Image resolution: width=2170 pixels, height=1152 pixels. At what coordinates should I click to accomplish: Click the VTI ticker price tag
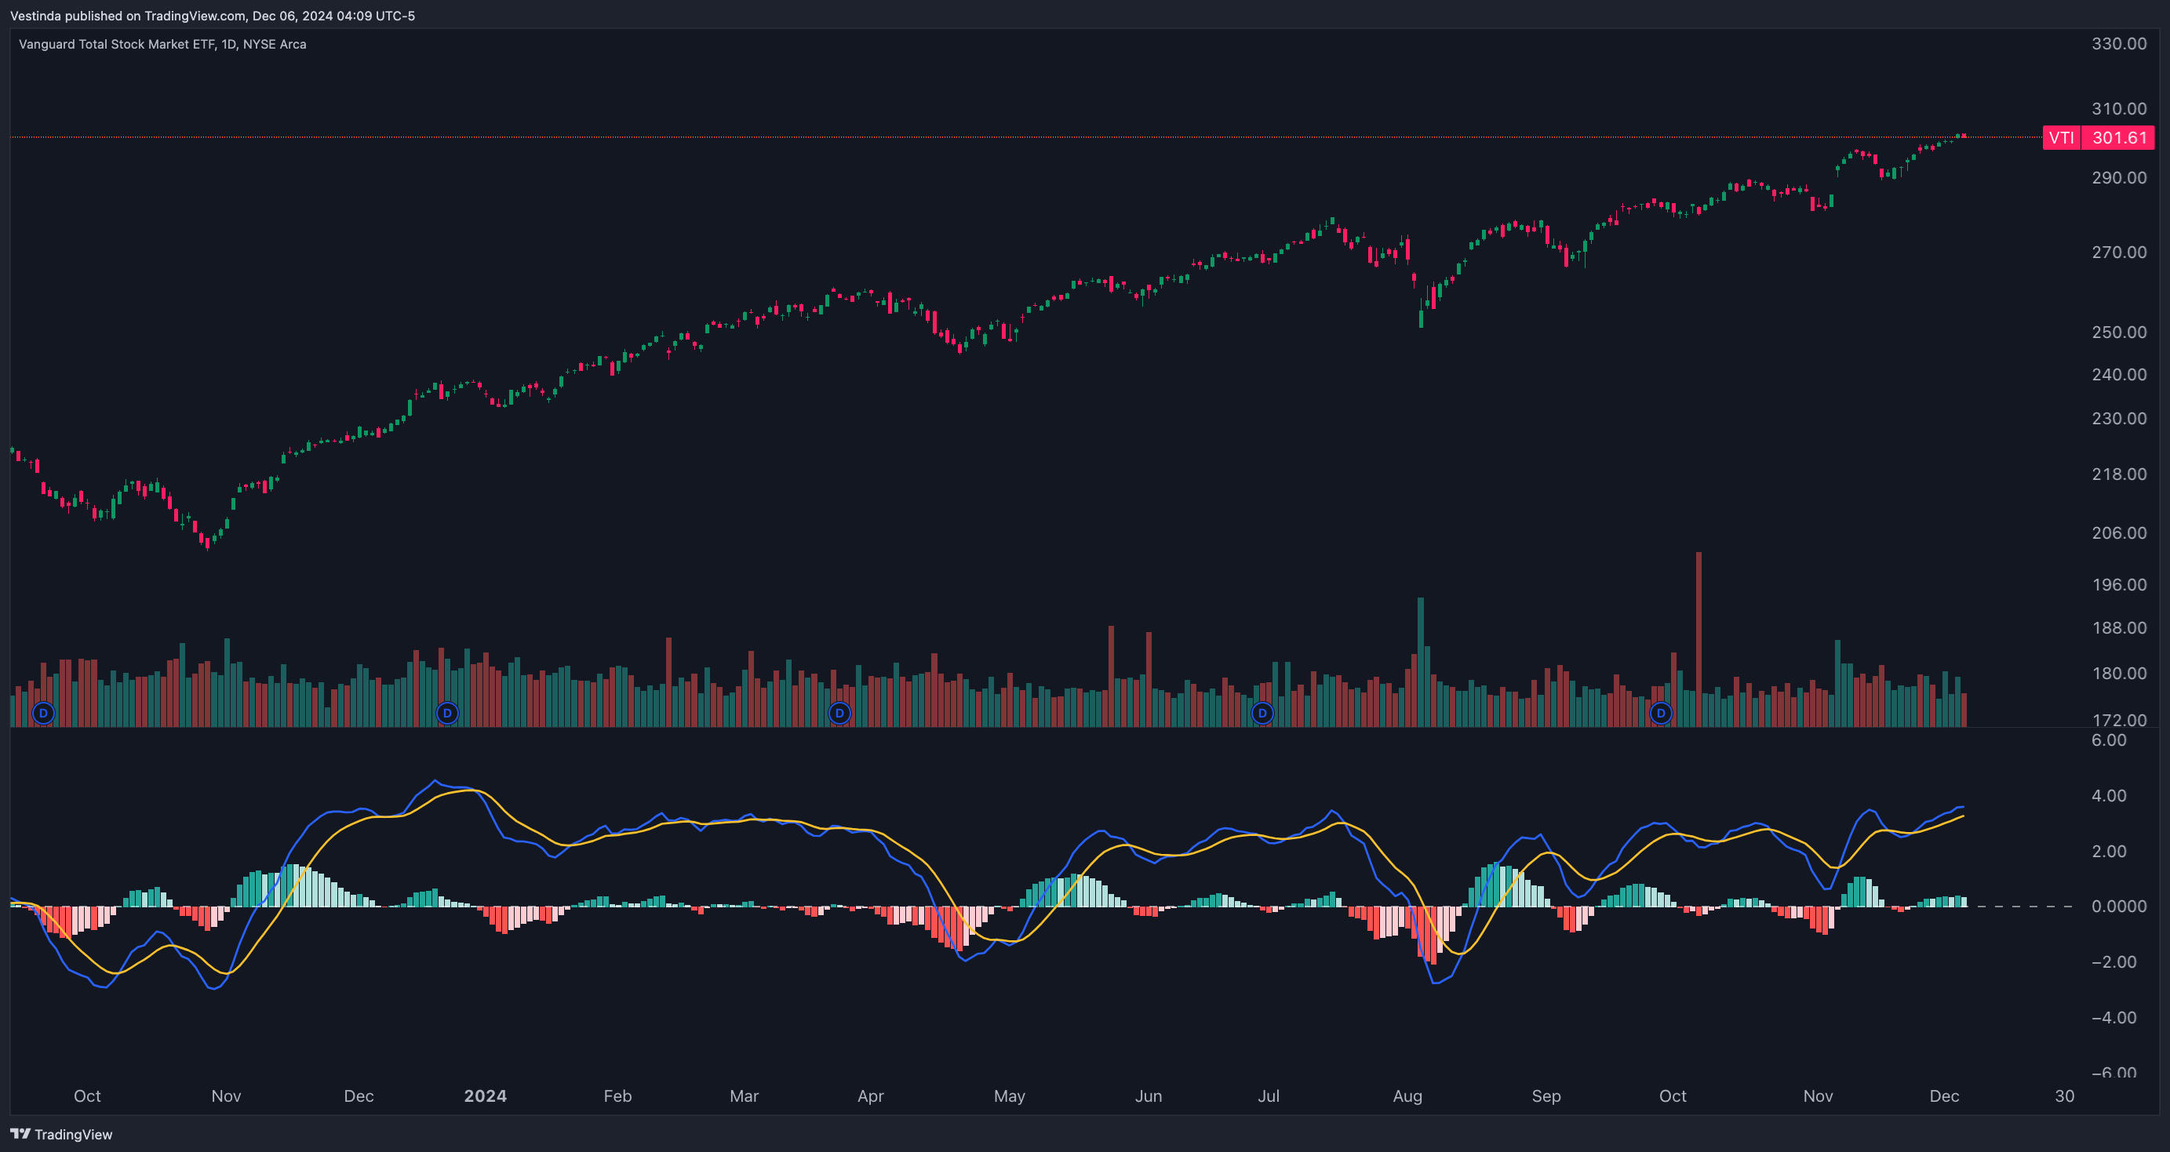[x=2061, y=137]
